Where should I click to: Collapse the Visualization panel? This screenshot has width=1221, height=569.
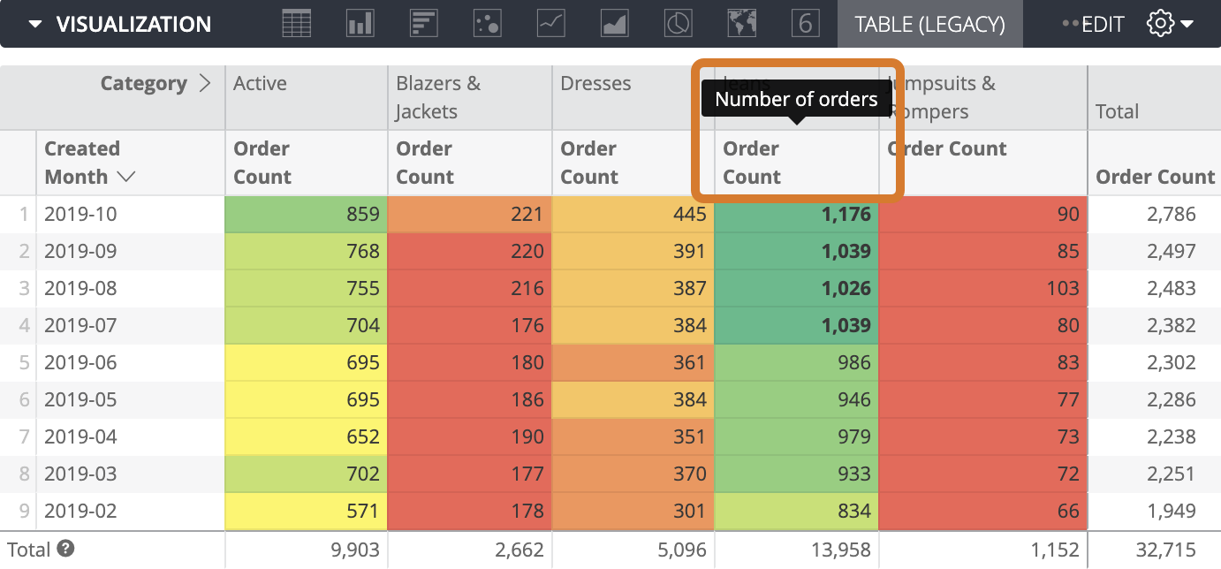point(35,24)
